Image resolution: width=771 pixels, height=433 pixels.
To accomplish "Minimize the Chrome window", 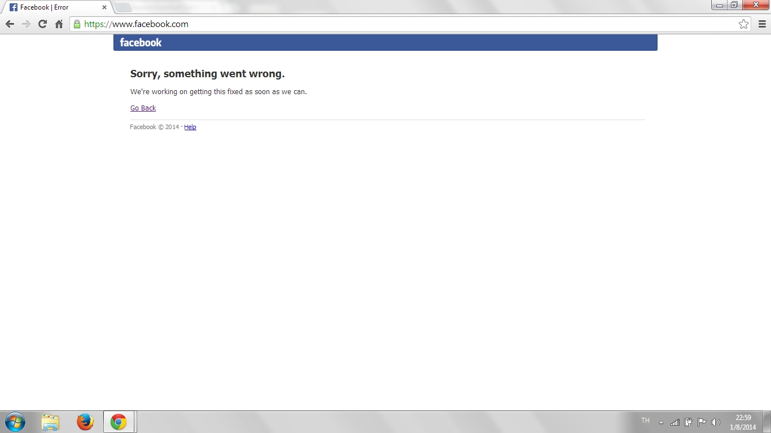I will (x=720, y=5).
